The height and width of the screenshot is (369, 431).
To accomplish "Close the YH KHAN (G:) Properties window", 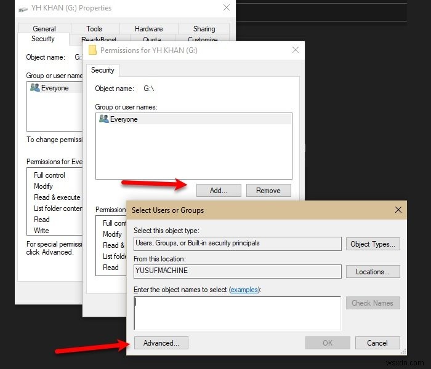I will (227, 7).
